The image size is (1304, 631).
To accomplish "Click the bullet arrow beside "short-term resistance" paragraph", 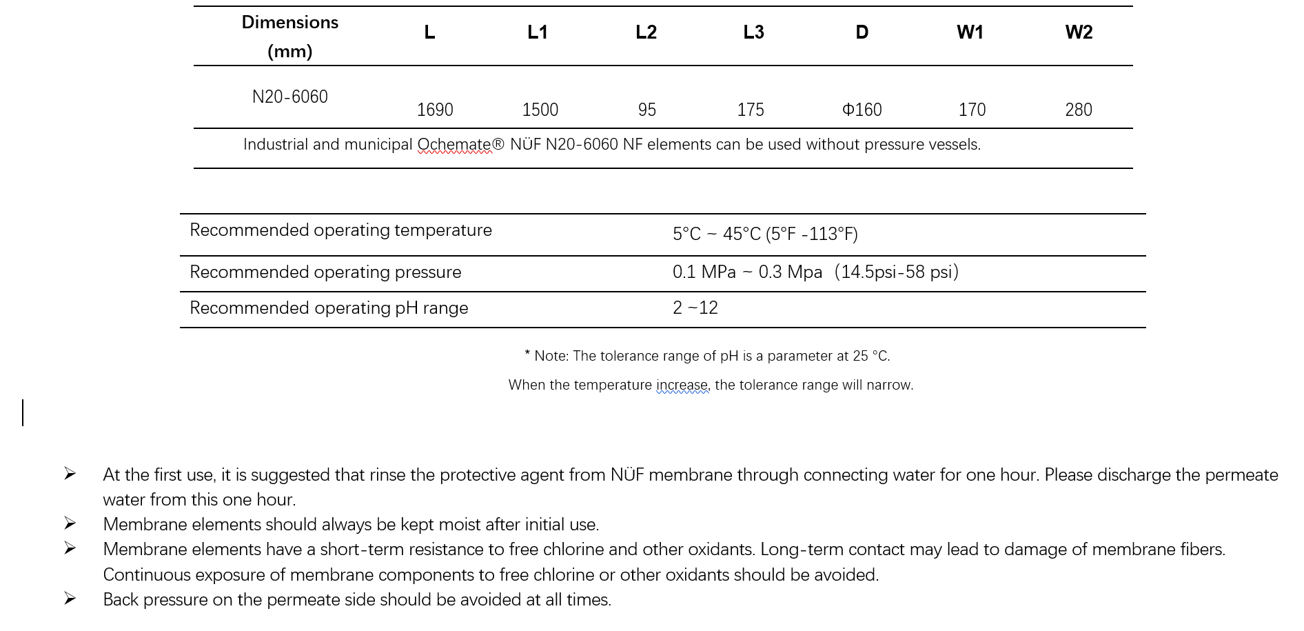I will tap(70, 548).
